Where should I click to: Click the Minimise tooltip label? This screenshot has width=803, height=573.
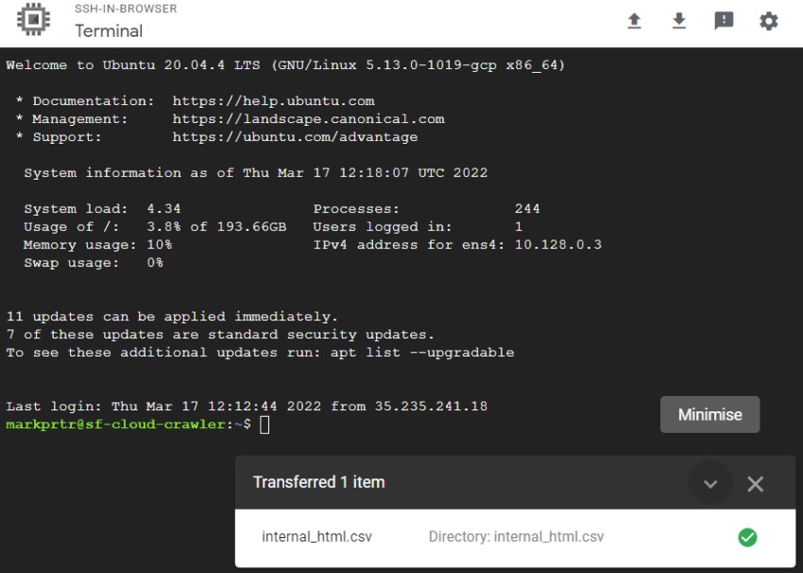[x=709, y=414]
